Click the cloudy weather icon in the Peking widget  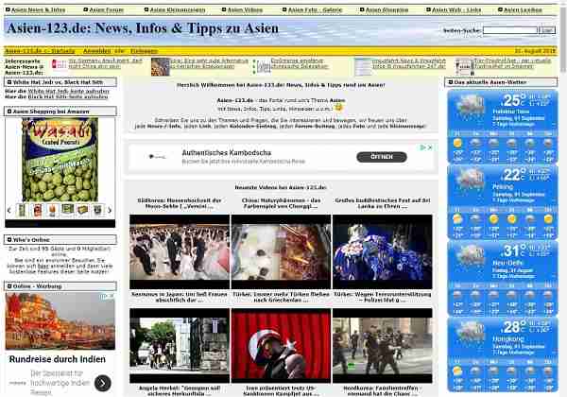[x=470, y=180]
